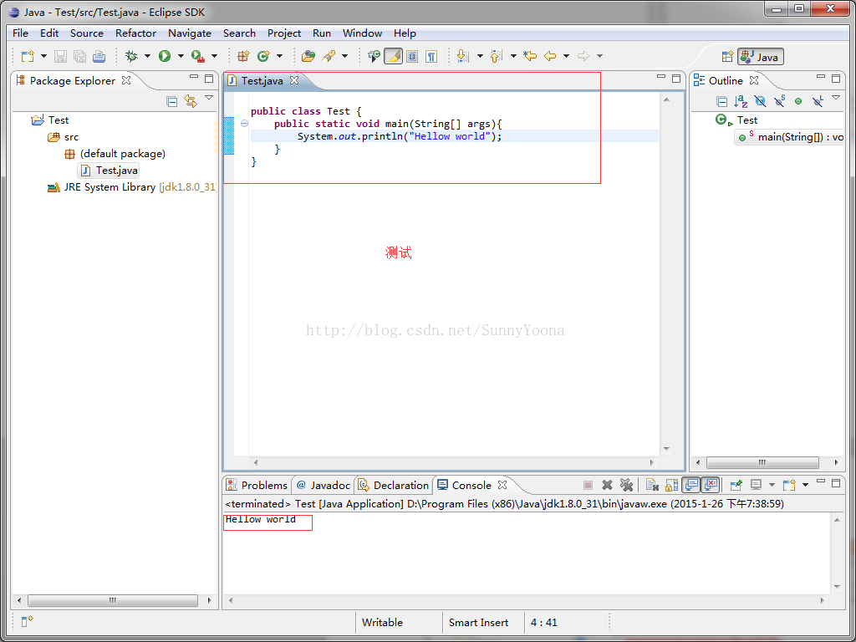This screenshot has height=642, width=856.
Task: Open the Debug dropdown arrow
Action: [147, 56]
